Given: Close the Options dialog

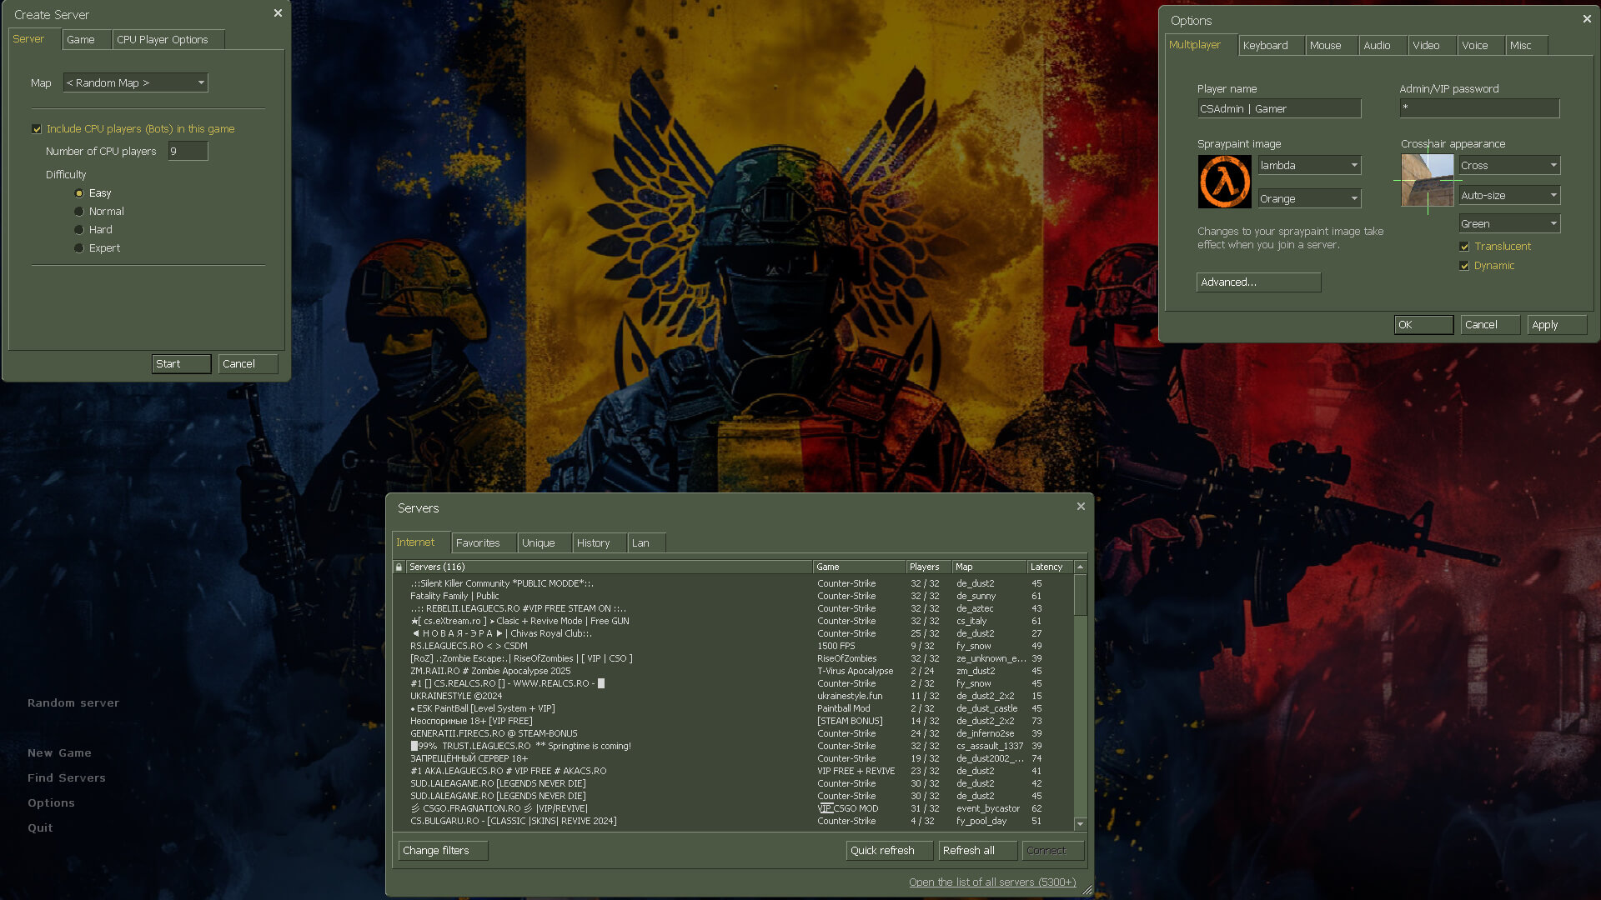Looking at the screenshot, I should coord(1587,19).
